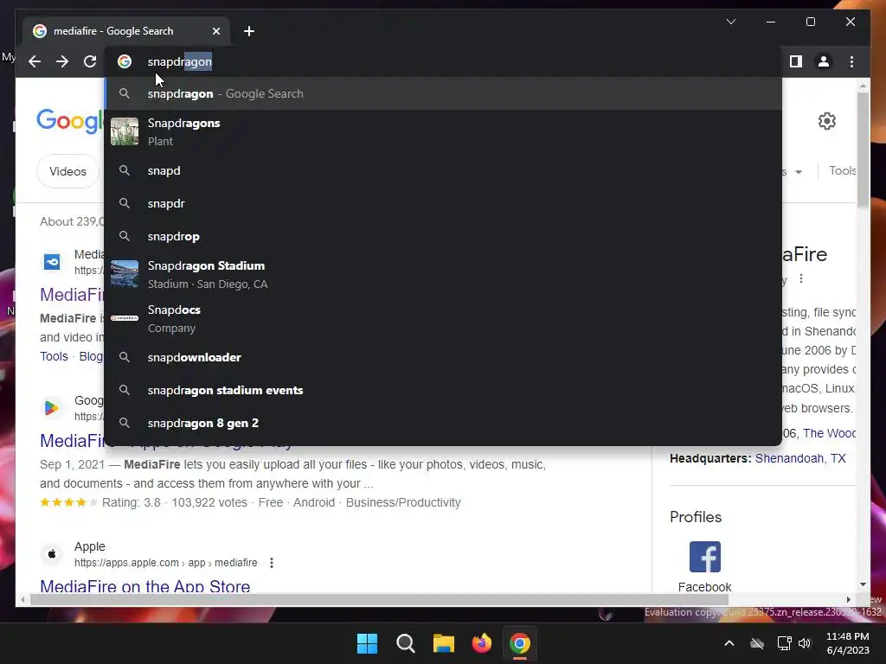Close the mediafire Google Search tab

(215, 31)
